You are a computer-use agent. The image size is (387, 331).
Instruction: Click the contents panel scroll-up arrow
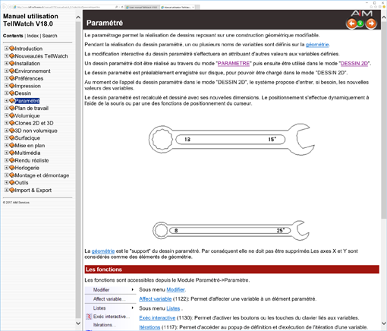[x=78, y=17]
